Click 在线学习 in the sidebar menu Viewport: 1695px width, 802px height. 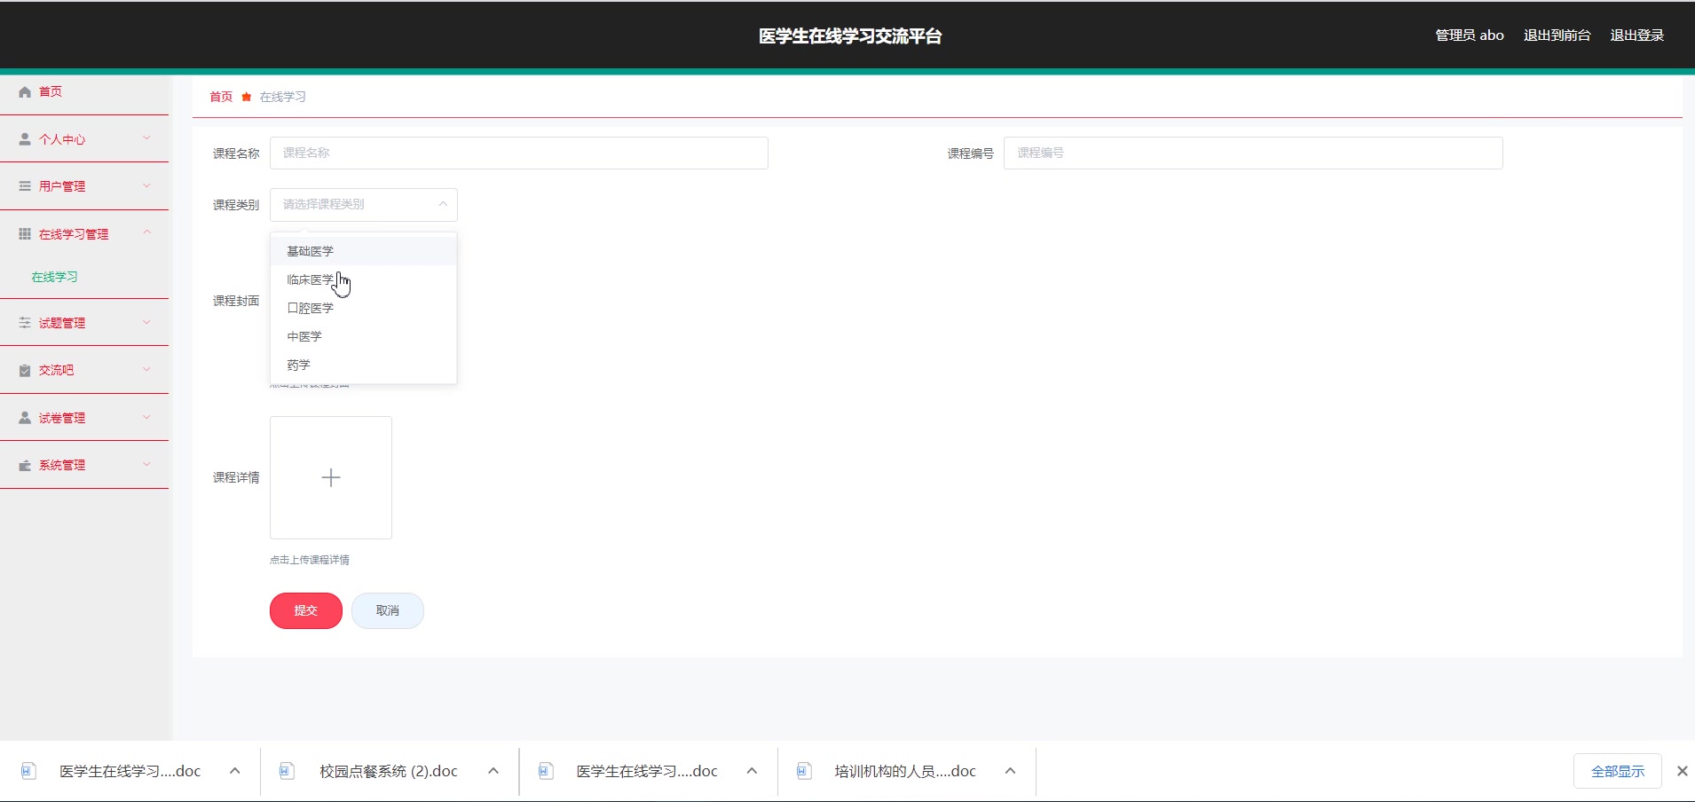55,277
